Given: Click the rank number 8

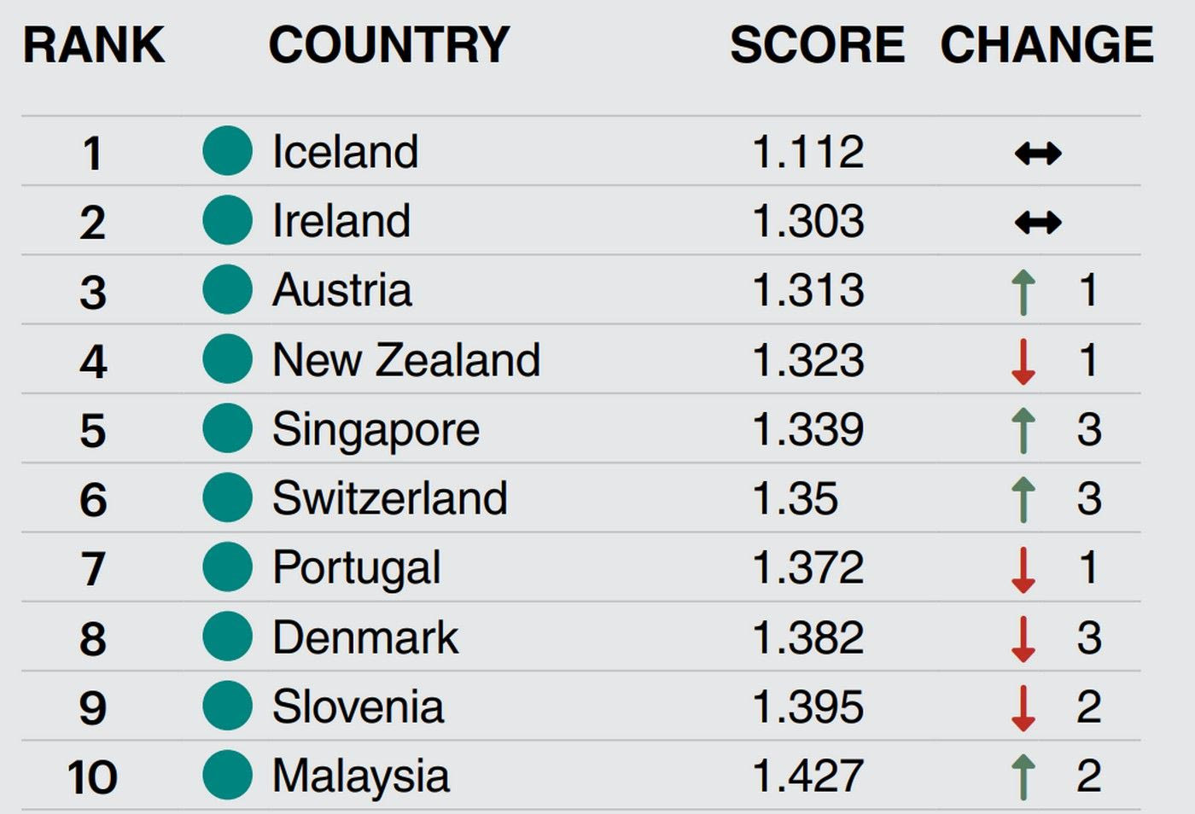Looking at the screenshot, I should pos(93,639).
